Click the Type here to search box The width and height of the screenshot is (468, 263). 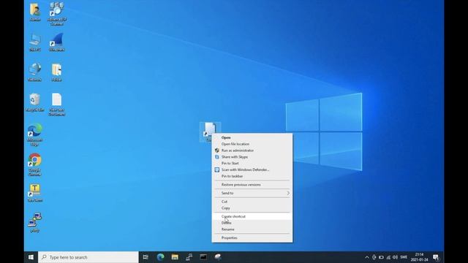click(88, 257)
